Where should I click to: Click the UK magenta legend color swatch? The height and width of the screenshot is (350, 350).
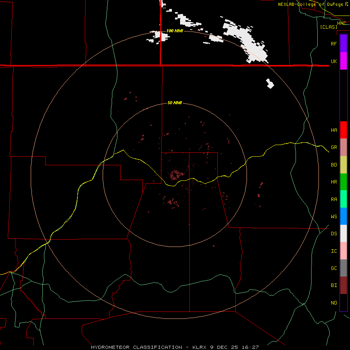point(343,61)
